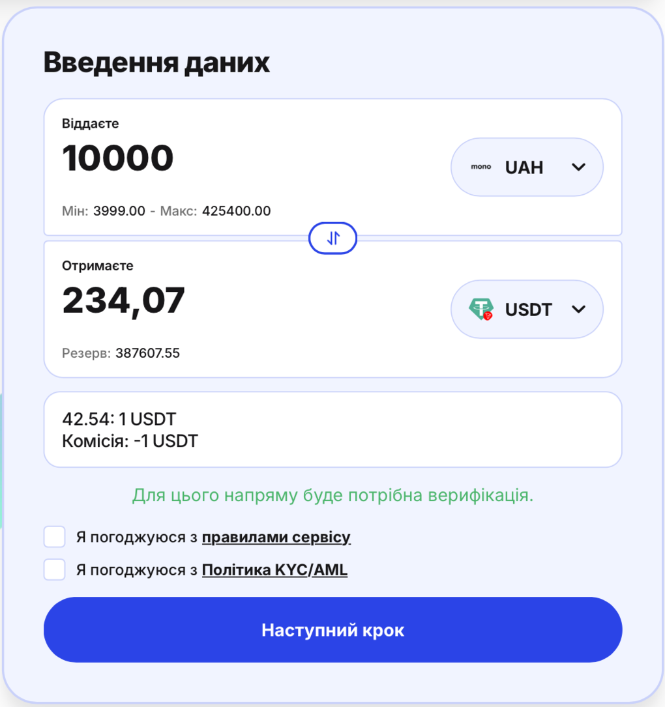This screenshot has height=707, width=665.
Task: Tick the правилами сервісу agreement checkbox
Action: 55,537
